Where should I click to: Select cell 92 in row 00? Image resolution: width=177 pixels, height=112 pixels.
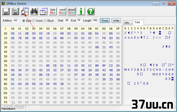point(13,33)
